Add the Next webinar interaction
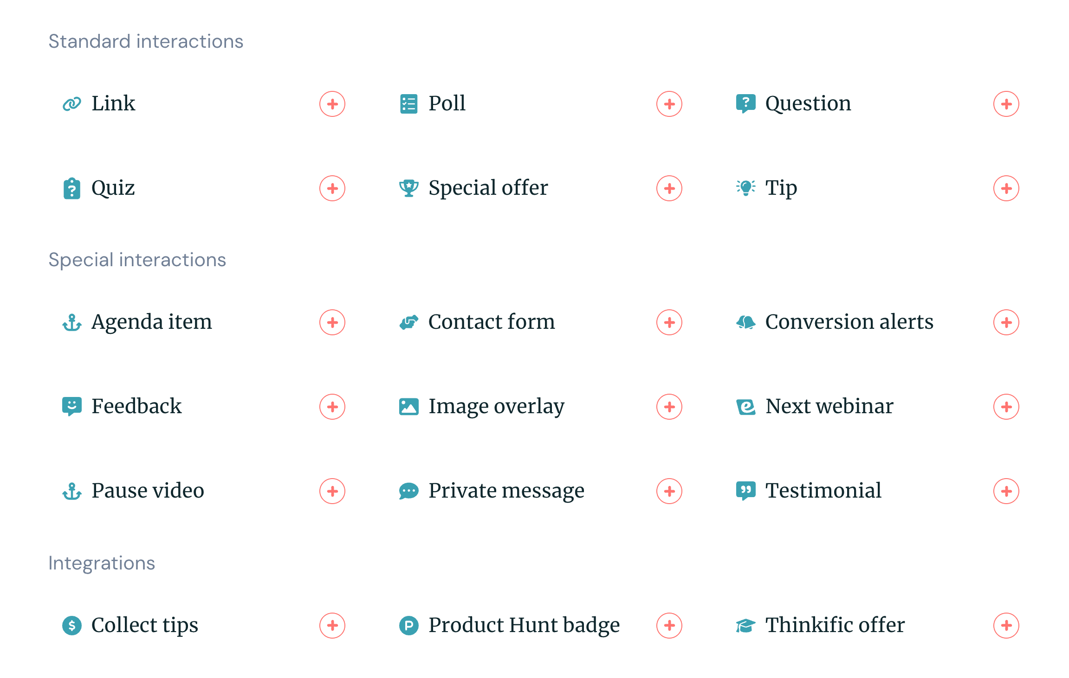The width and height of the screenshot is (1069, 678). coord(1006,406)
